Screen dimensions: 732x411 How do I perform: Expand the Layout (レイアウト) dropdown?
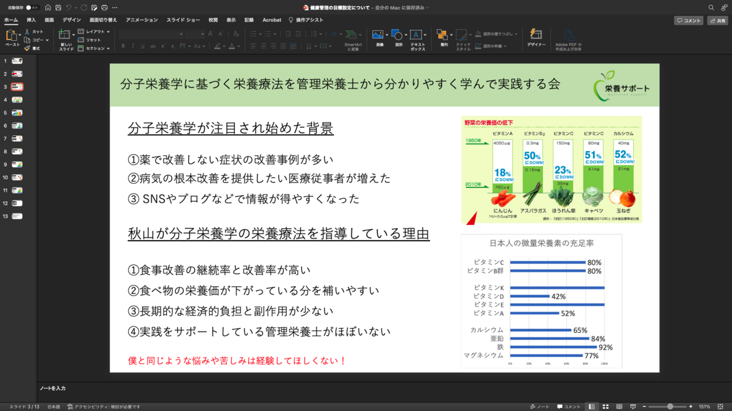coord(94,31)
